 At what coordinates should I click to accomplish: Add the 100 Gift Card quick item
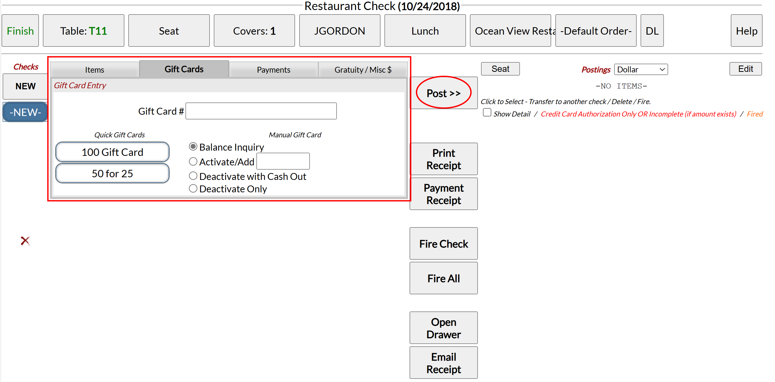point(112,152)
